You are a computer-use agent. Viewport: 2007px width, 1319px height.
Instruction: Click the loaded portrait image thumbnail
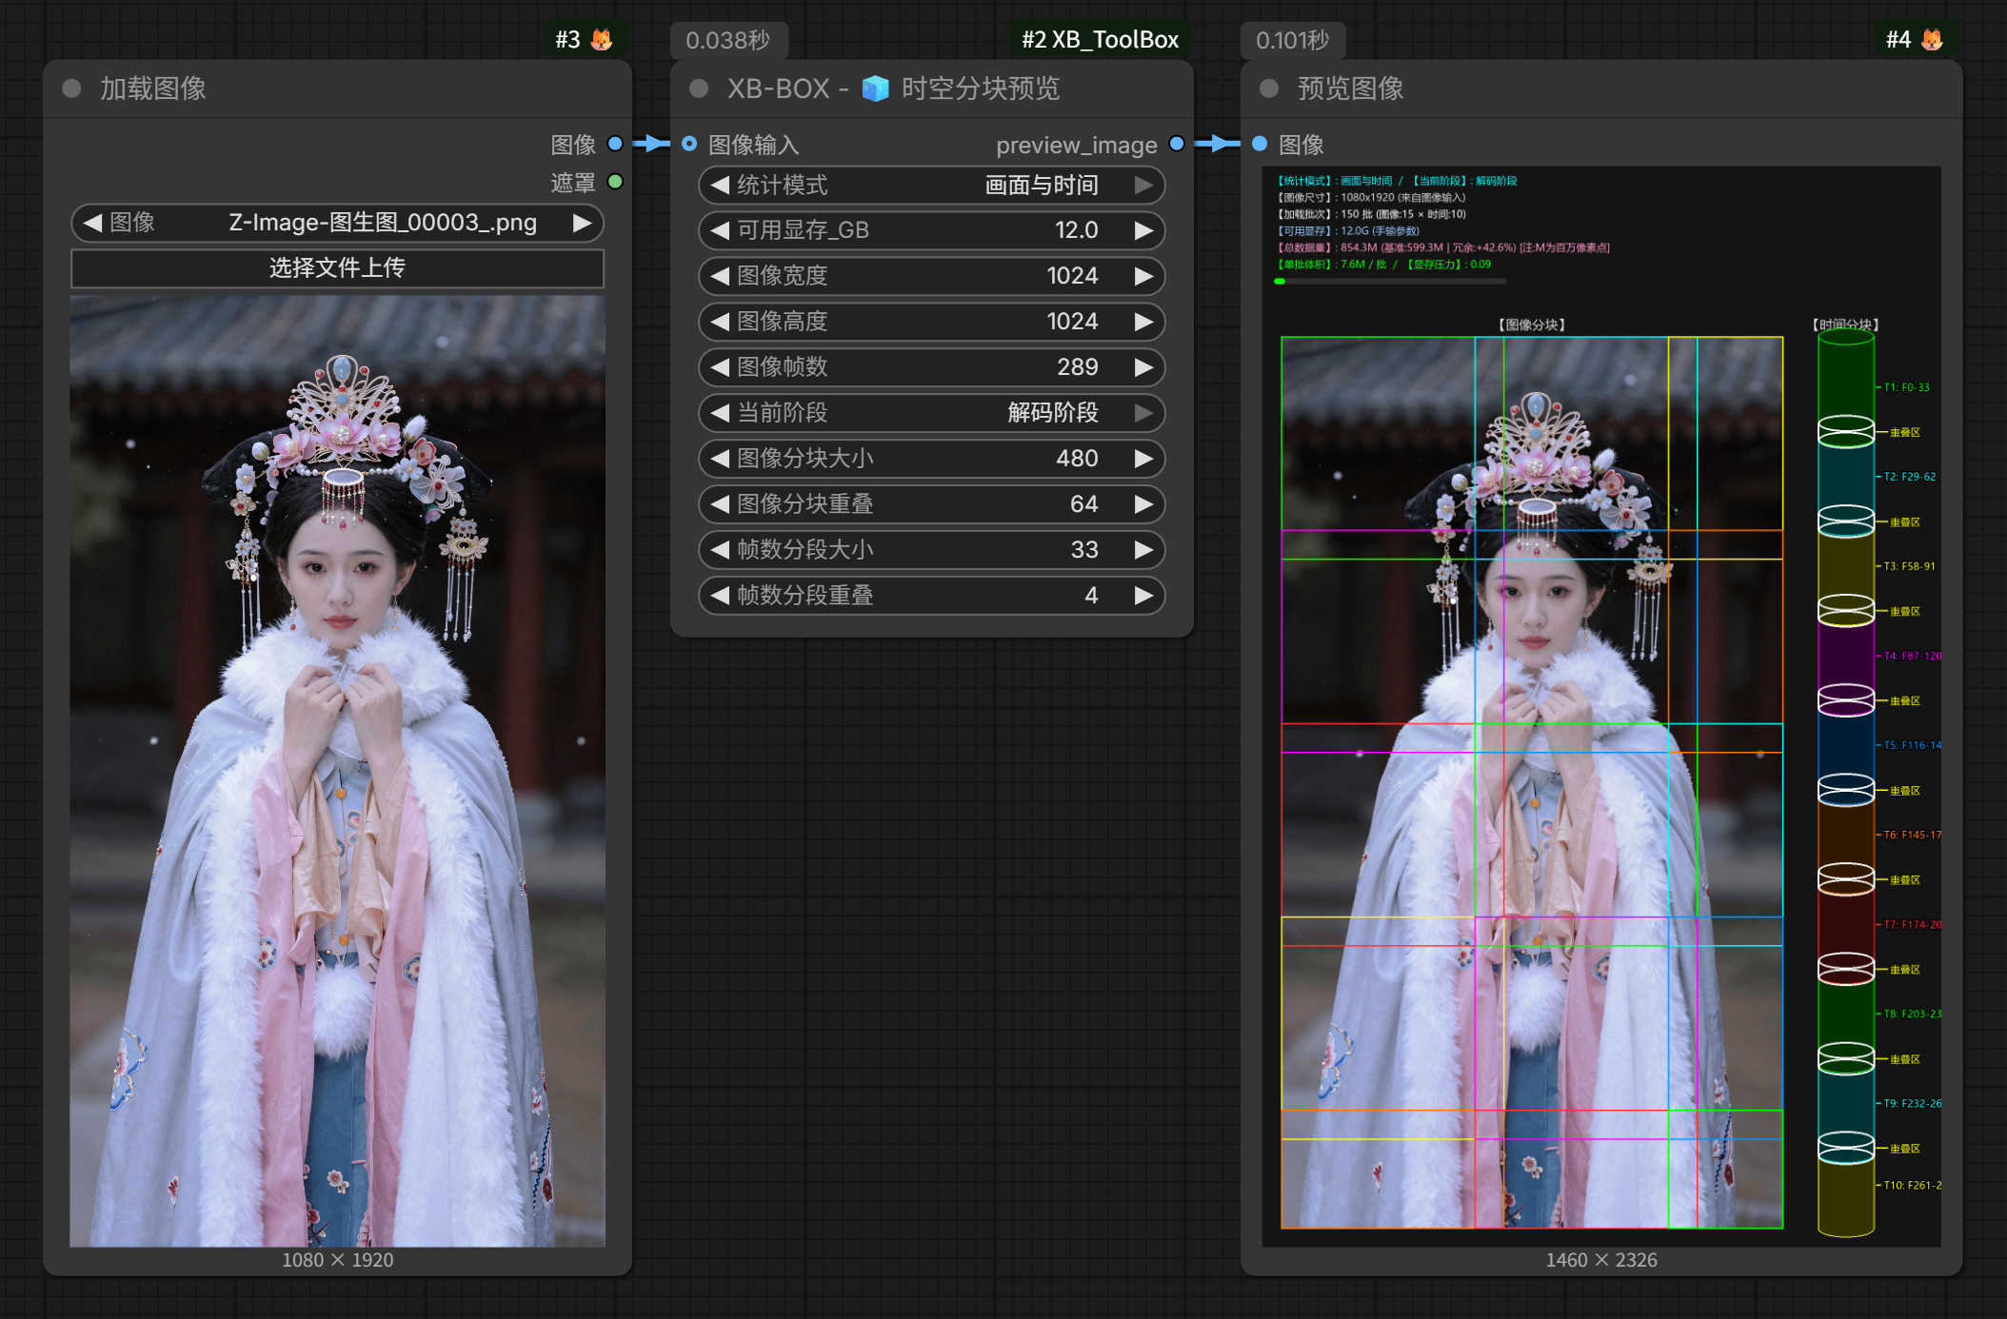coord(337,771)
